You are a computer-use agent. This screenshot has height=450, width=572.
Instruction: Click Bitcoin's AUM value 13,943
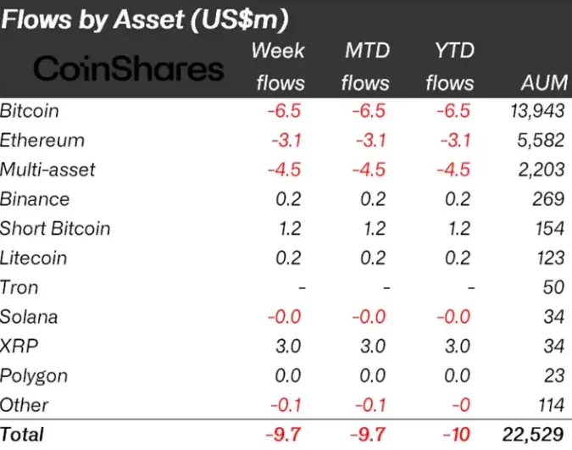point(536,110)
